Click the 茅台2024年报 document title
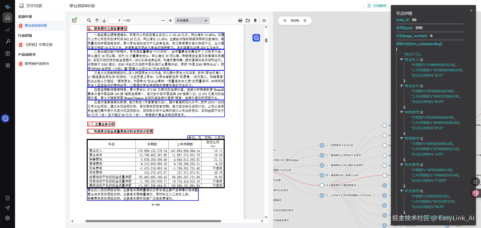This screenshot has height=228, width=481. pos(82,6)
